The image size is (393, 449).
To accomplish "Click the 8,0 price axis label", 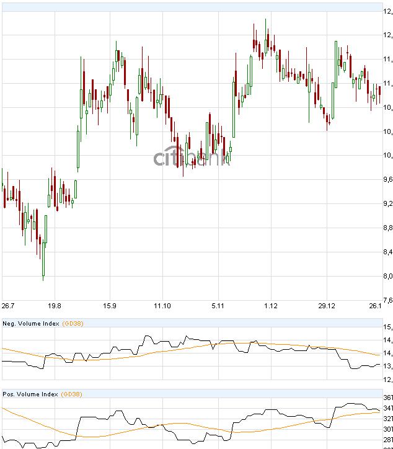I will point(387,276).
